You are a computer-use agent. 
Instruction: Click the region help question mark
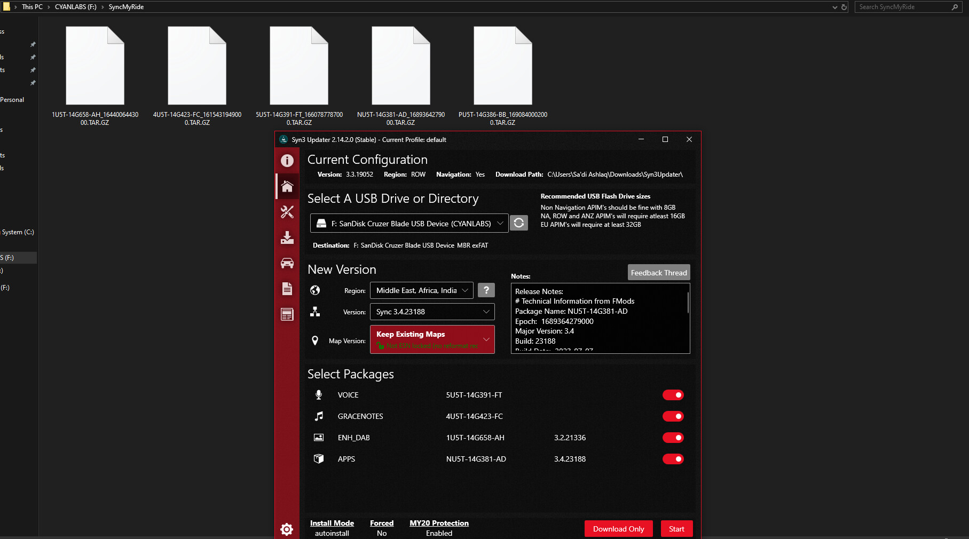pyautogui.click(x=486, y=290)
